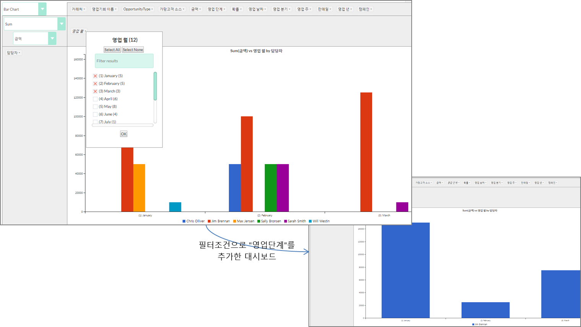Screen dimensions: 581x327
Task: Uncheck the (3) March checkbox
Action: pyautogui.click(x=95, y=91)
